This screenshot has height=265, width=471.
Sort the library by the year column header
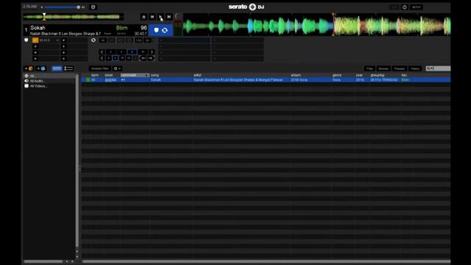point(359,75)
